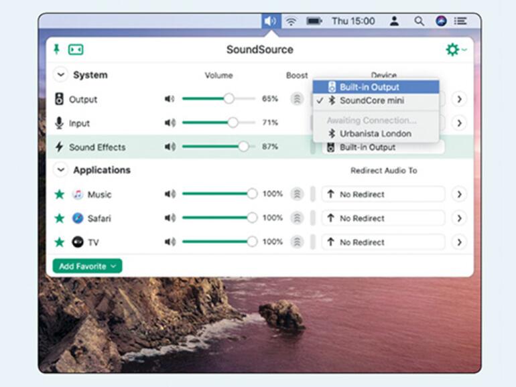This screenshot has height=387, width=516.
Task: Launch Siri from the menu bar
Action: tap(441, 21)
